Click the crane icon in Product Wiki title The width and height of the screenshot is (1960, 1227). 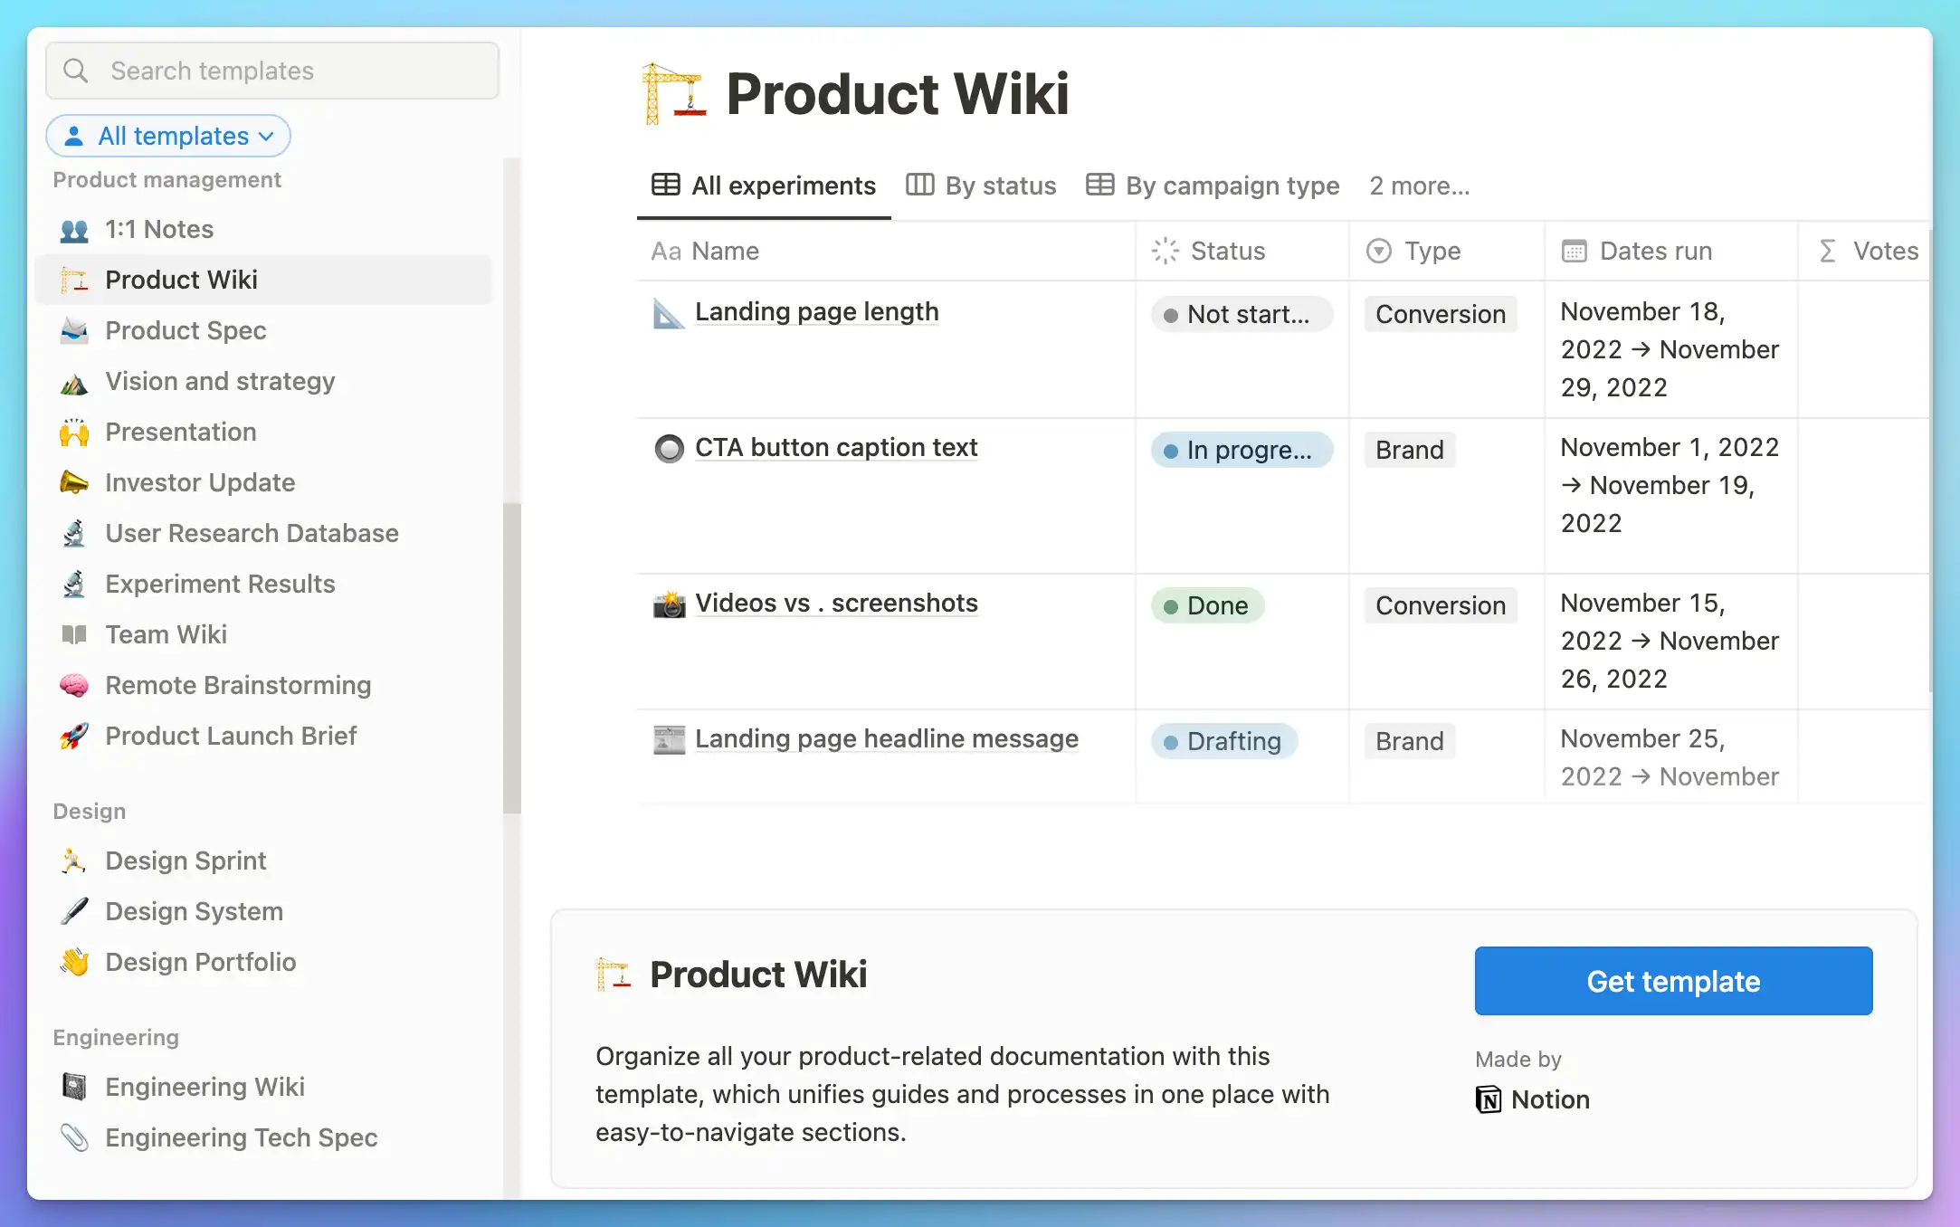pos(671,93)
